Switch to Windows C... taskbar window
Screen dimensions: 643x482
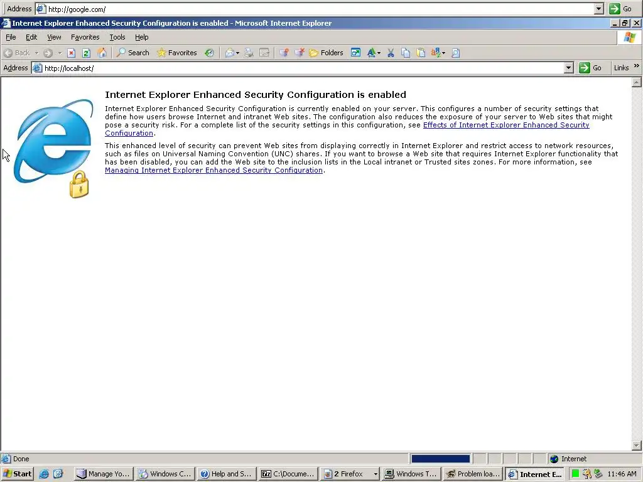pos(165,474)
